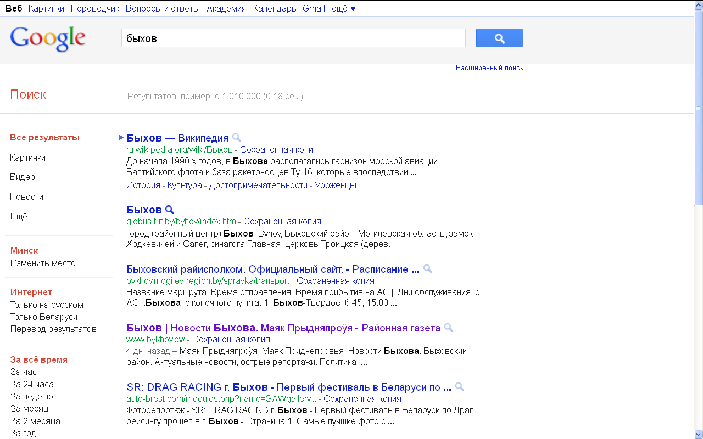Filter by Новости in left sidebar
This screenshot has height=439, width=703.
(26, 196)
